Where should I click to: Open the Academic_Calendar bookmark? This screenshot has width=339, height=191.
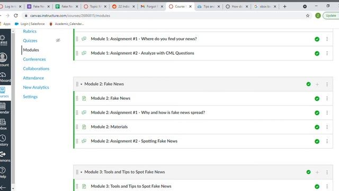pyautogui.click(x=67, y=24)
